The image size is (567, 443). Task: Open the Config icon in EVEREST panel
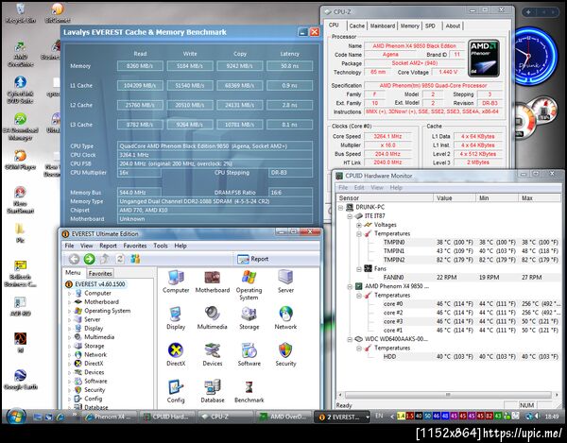176,391
